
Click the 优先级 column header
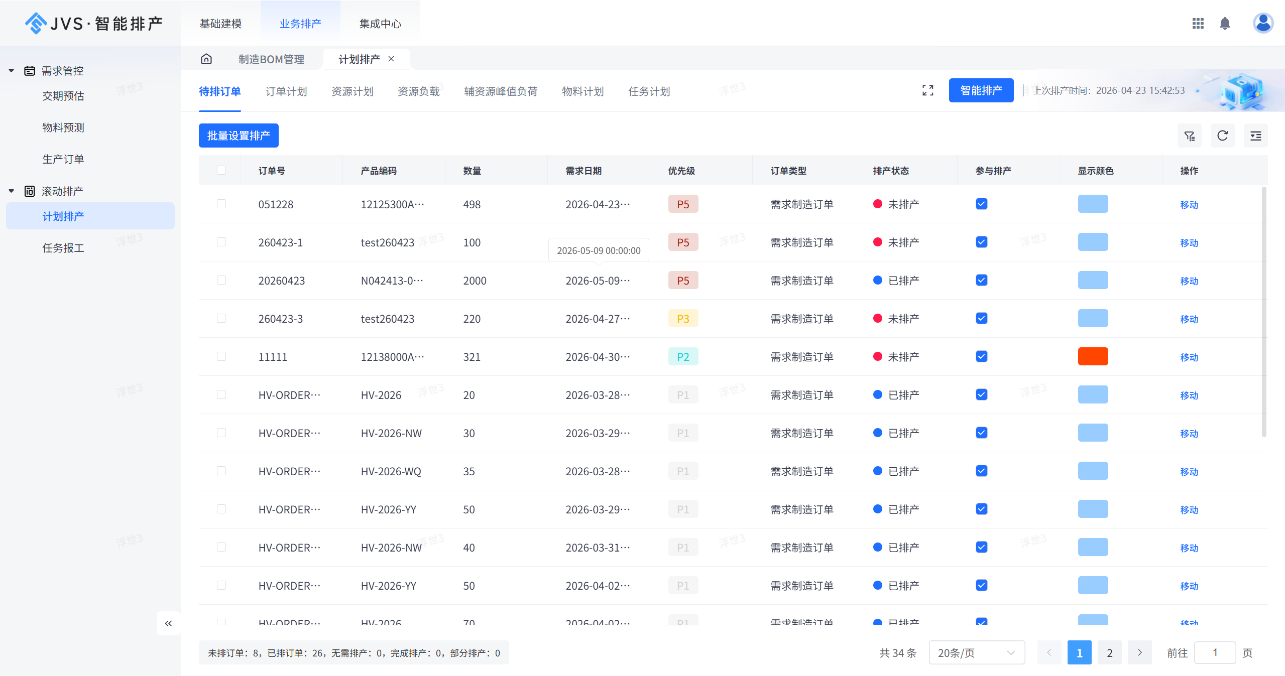coord(681,171)
